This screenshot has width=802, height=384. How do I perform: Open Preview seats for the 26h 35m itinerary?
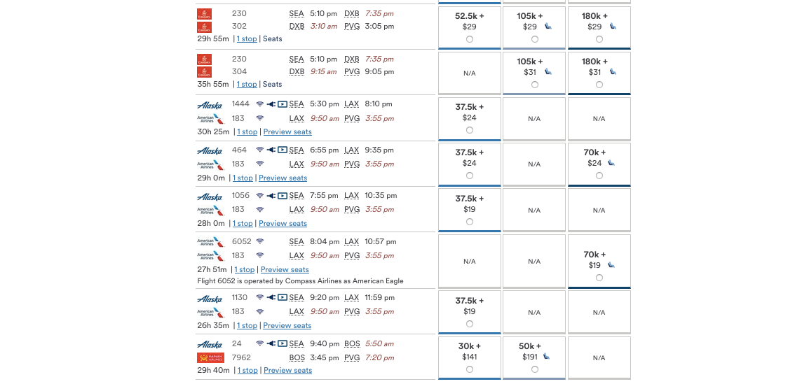[x=287, y=325]
